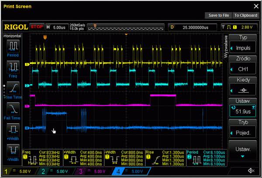Click the speaker mute icon

pos(251,171)
